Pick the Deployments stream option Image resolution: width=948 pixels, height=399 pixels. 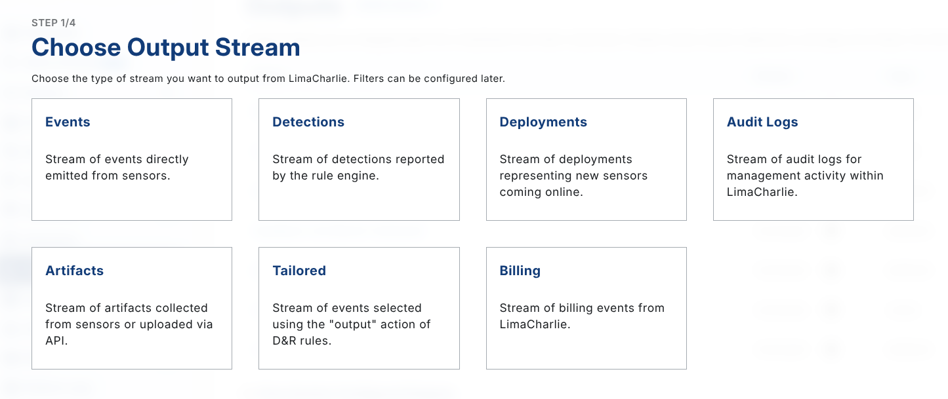click(x=586, y=159)
